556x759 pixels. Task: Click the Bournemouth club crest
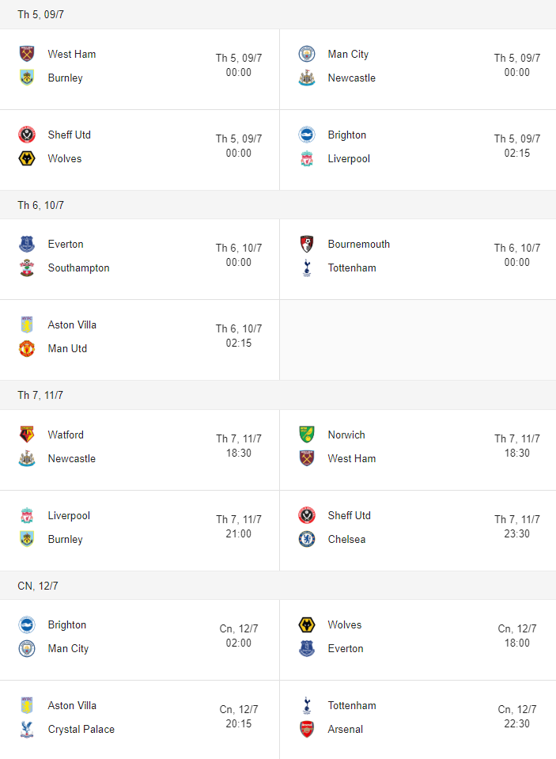[x=307, y=244]
